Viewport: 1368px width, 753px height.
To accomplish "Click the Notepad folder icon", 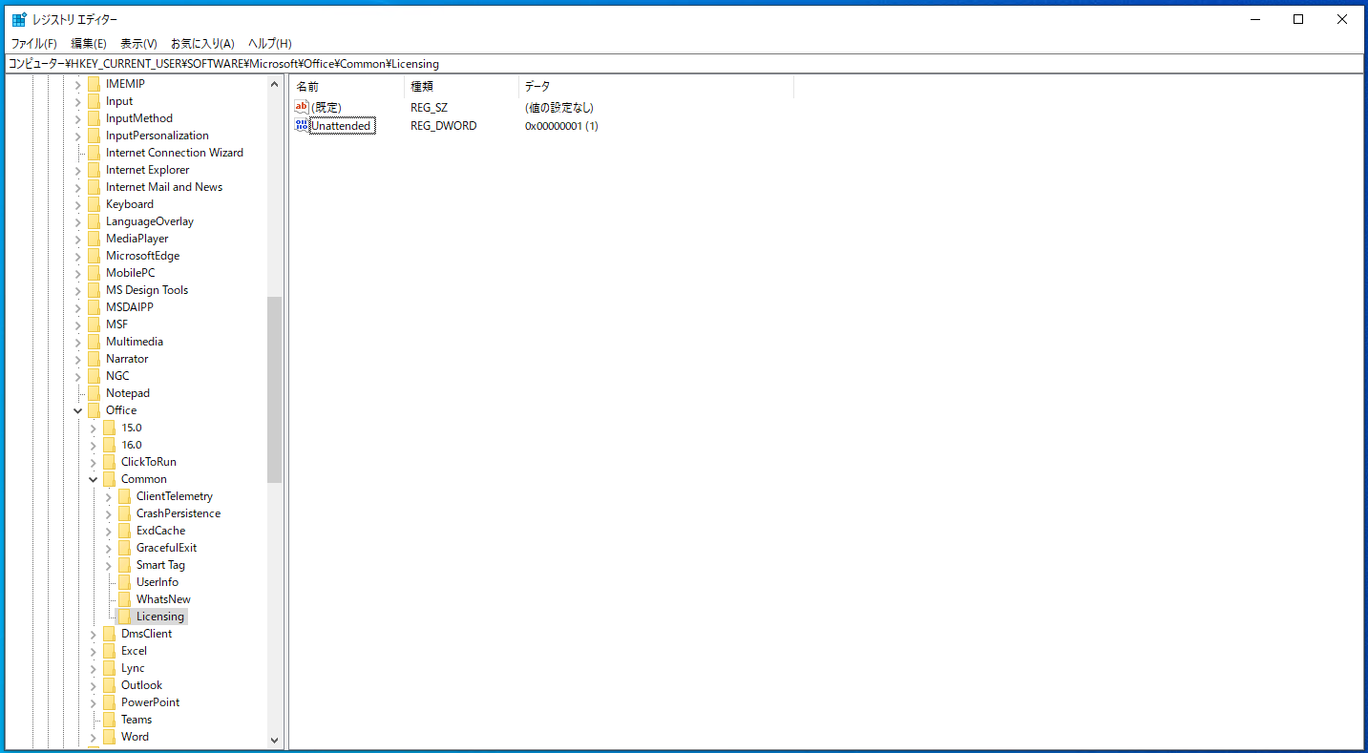I will [95, 393].
